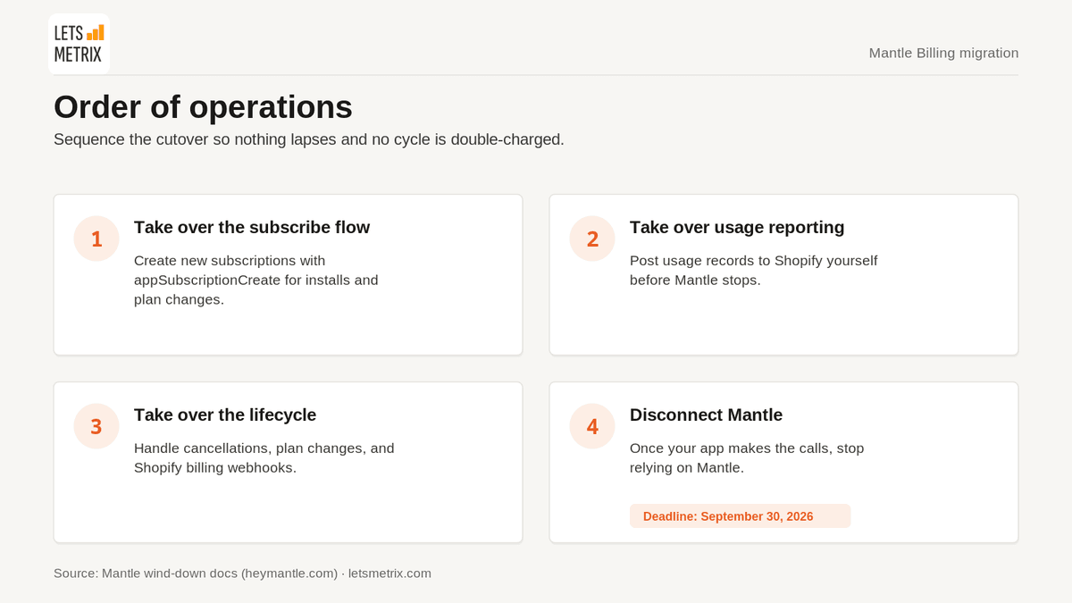Click the 'Deadline: September 30, 2026' badge
This screenshot has width=1072, height=603.
[740, 516]
